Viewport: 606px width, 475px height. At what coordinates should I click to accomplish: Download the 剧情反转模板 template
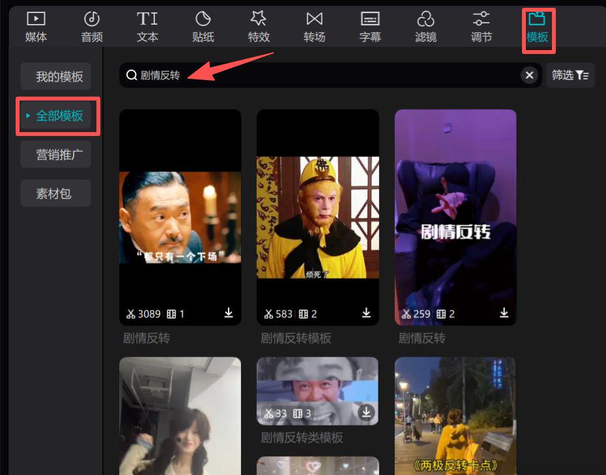(366, 312)
